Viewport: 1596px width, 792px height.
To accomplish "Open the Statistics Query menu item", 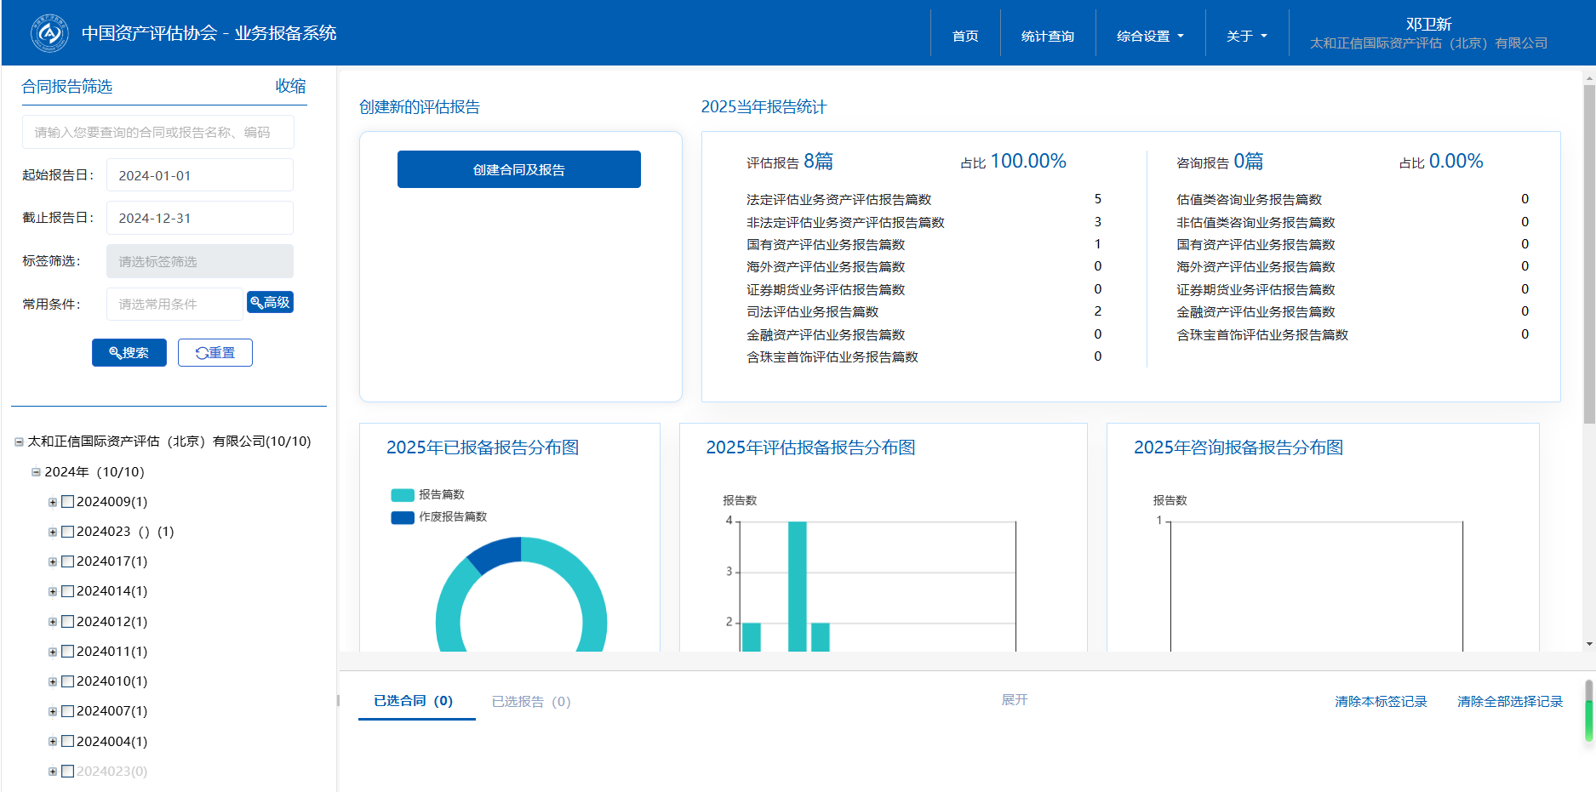I will [1047, 36].
